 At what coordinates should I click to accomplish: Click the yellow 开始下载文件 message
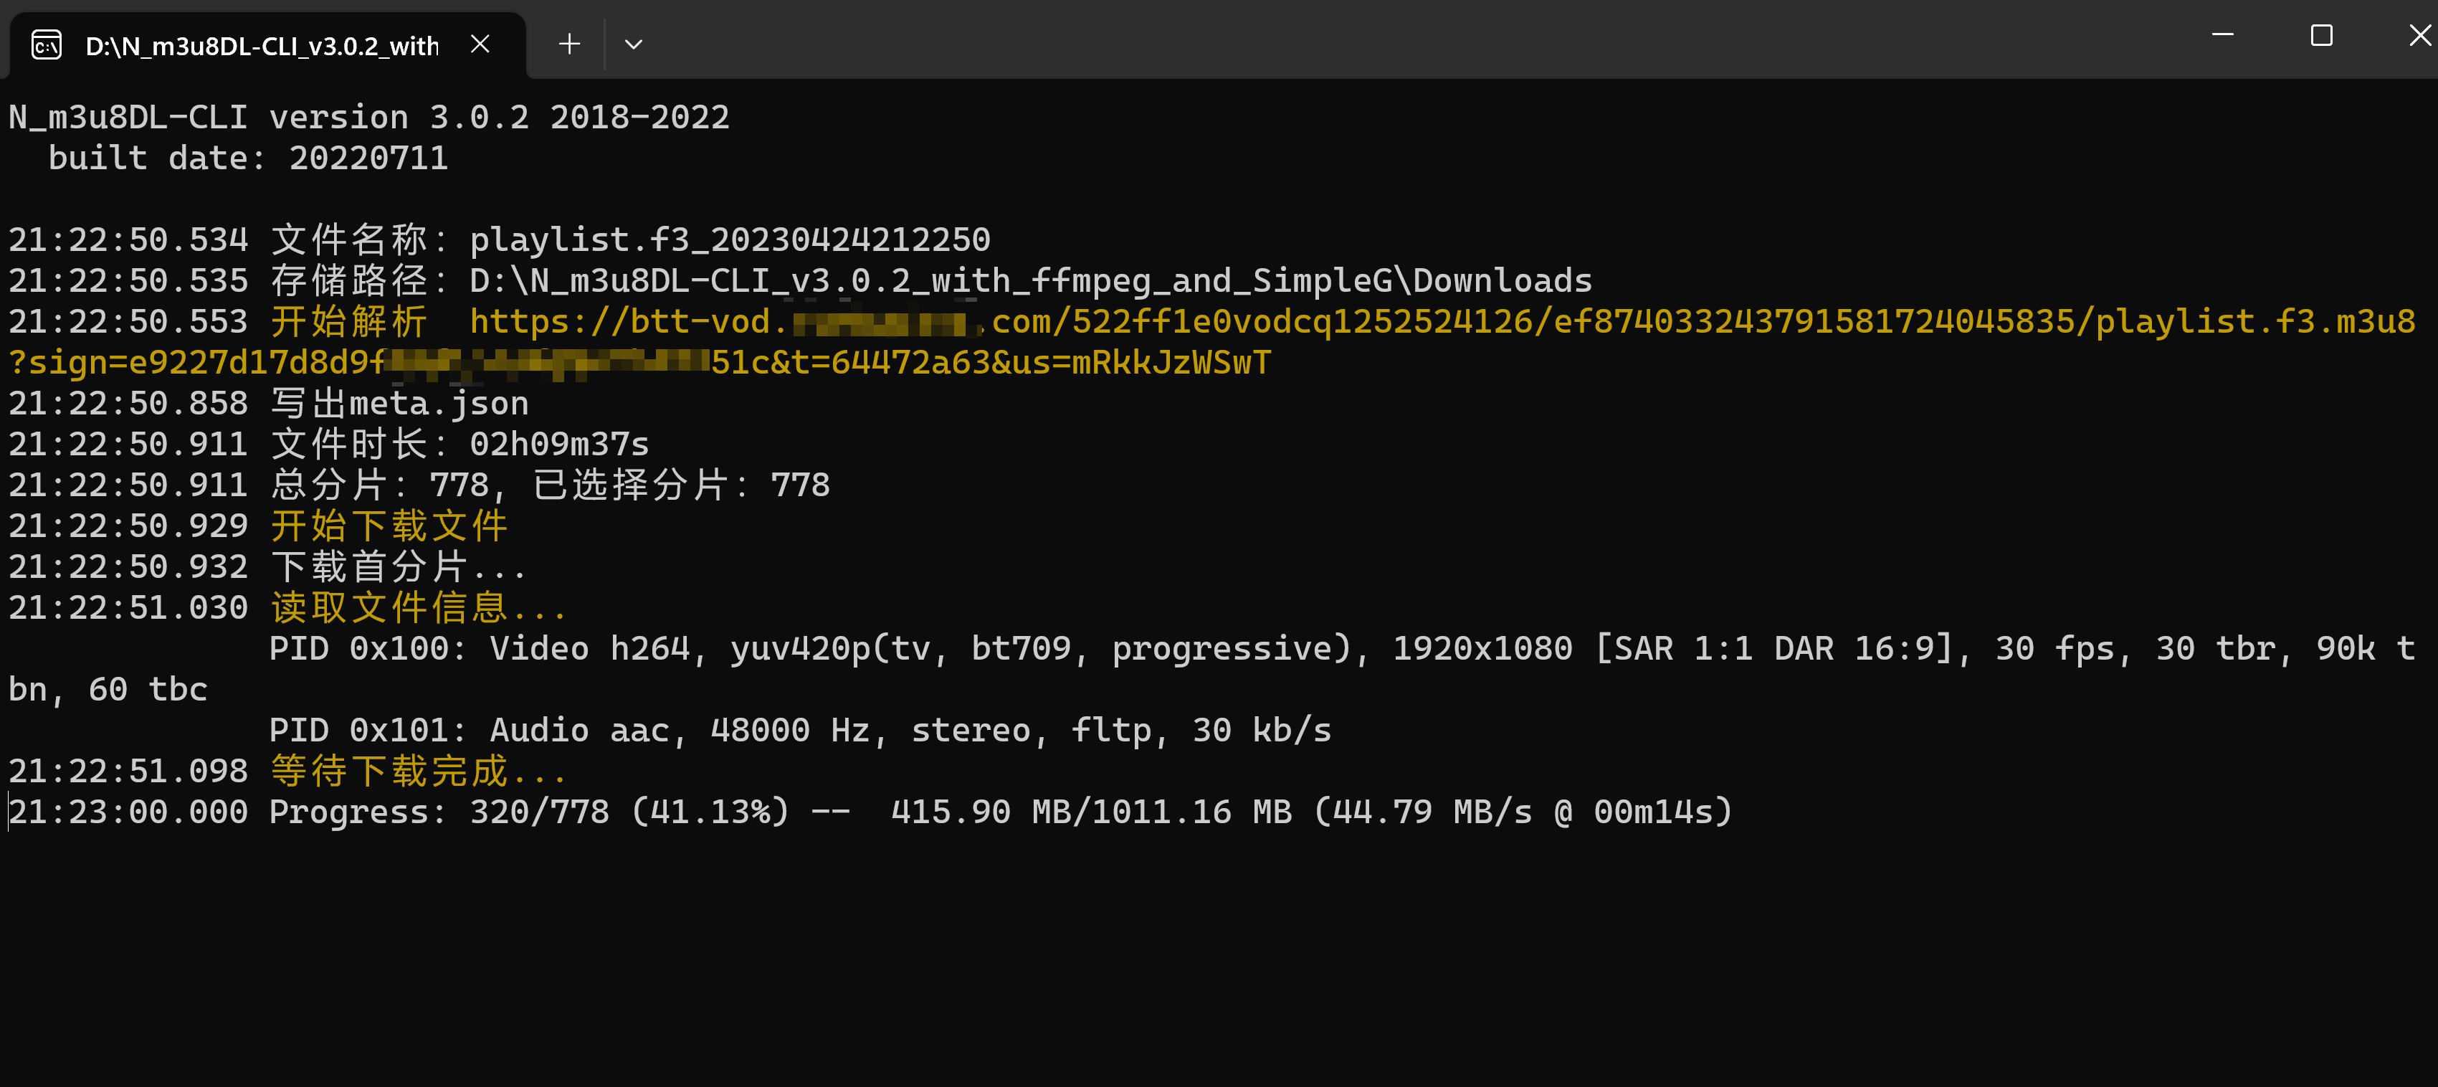(x=389, y=526)
